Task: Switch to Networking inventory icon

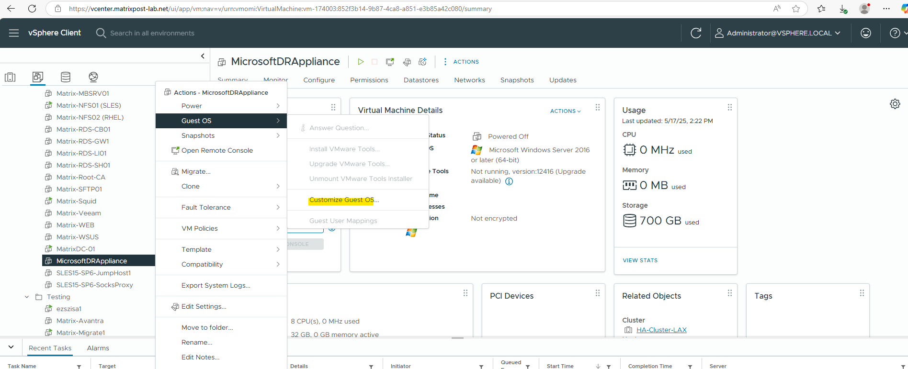Action: pyautogui.click(x=93, y=77)
